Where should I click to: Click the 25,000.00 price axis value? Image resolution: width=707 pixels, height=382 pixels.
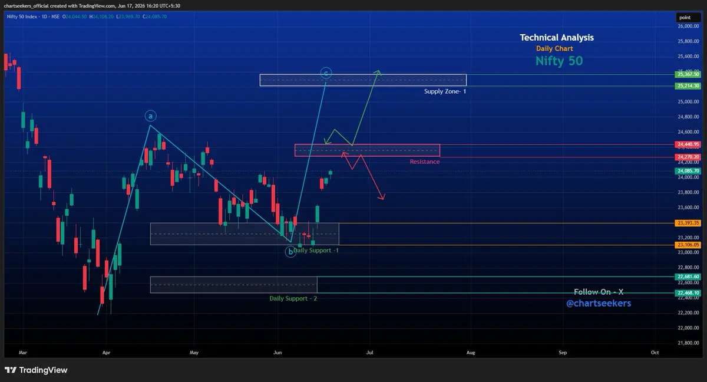(x=688, y=102)
